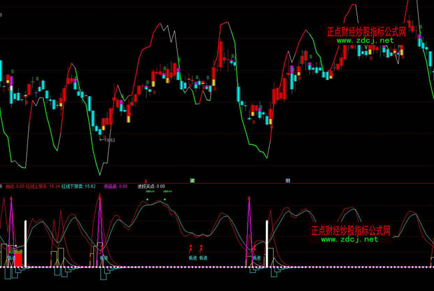
Task: Click the green square marker on the time axis
Action: pos(192,180)
